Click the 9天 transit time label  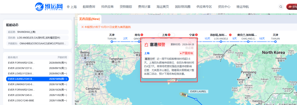pos(235,39)
